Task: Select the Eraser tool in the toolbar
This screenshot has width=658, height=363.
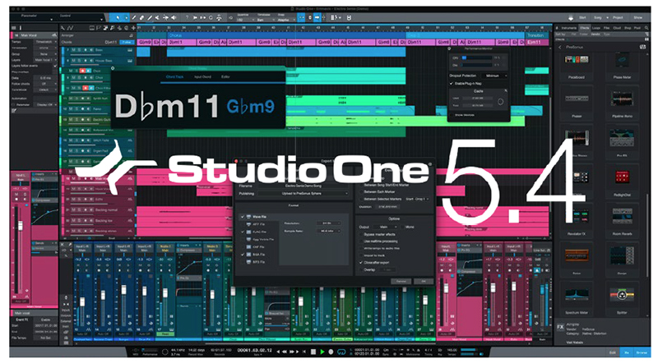Action: pyautogui.click(x=141, y=17)
